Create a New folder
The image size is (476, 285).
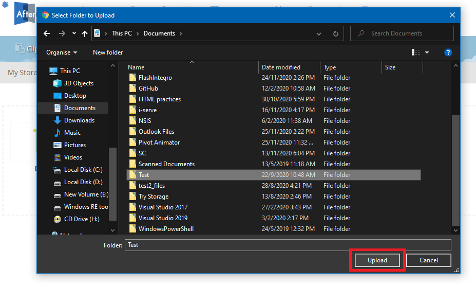pos(108,52)
